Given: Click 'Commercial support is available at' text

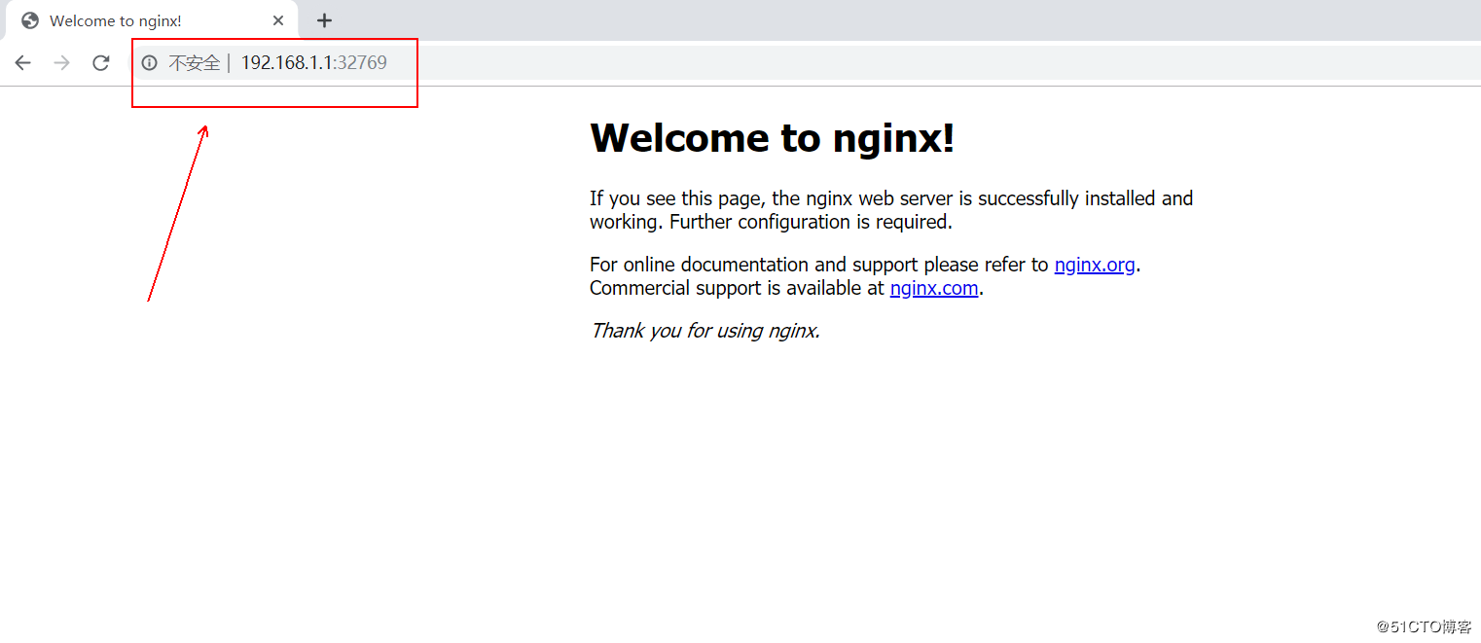Looking at the screenshot, I should pos(738,288).
